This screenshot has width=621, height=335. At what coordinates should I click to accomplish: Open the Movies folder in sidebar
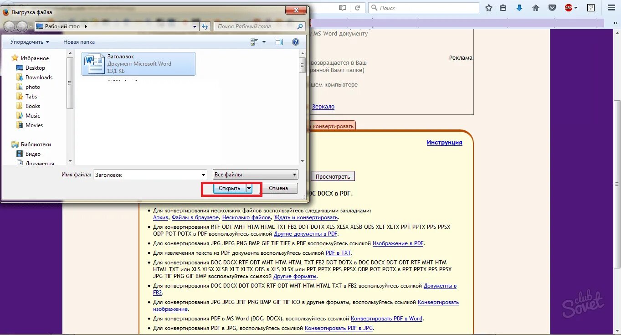30,125
